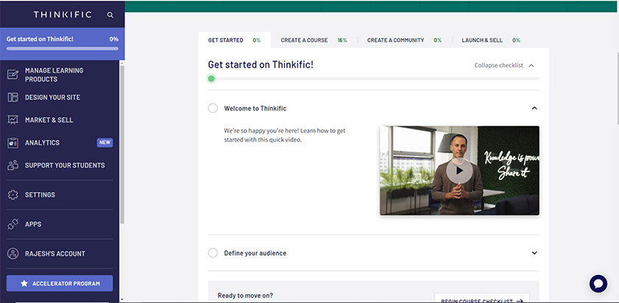Click the Welcome to Thinkific heading text

(255, 109)
